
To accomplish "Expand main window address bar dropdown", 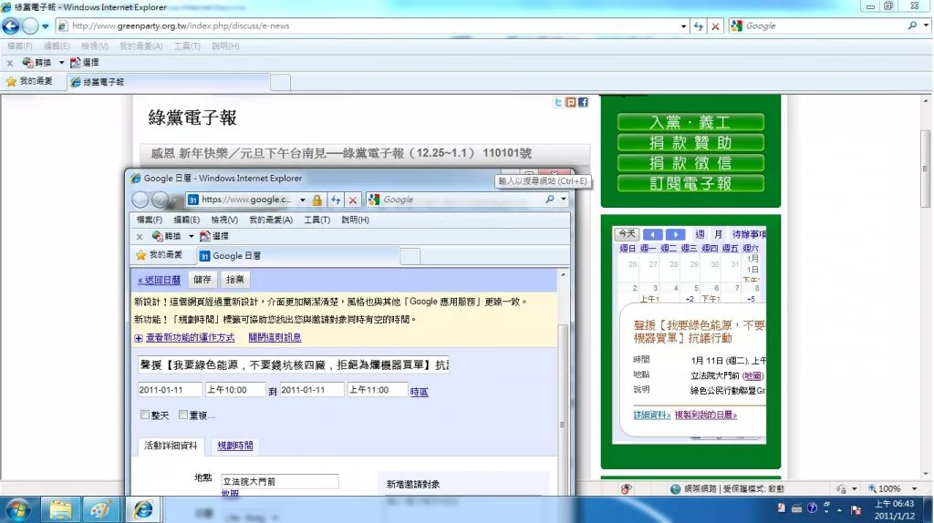I will pos(683,26).
